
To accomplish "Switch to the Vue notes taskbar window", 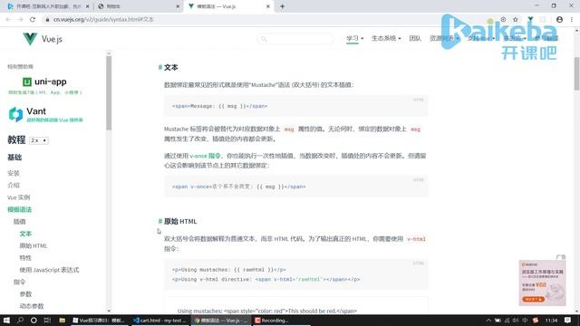I will click(99, 321).
